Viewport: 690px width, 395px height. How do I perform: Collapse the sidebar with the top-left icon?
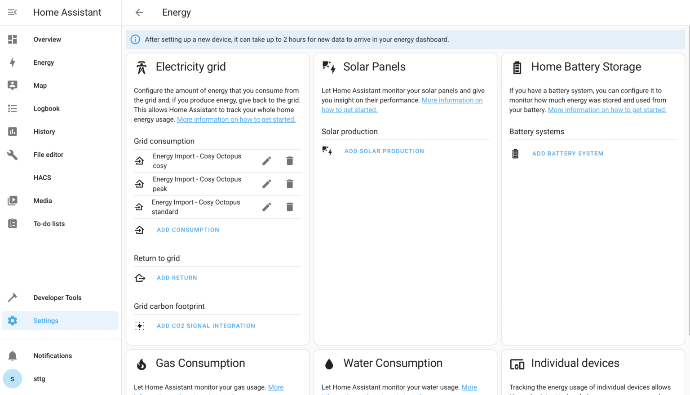click(12, 12)
